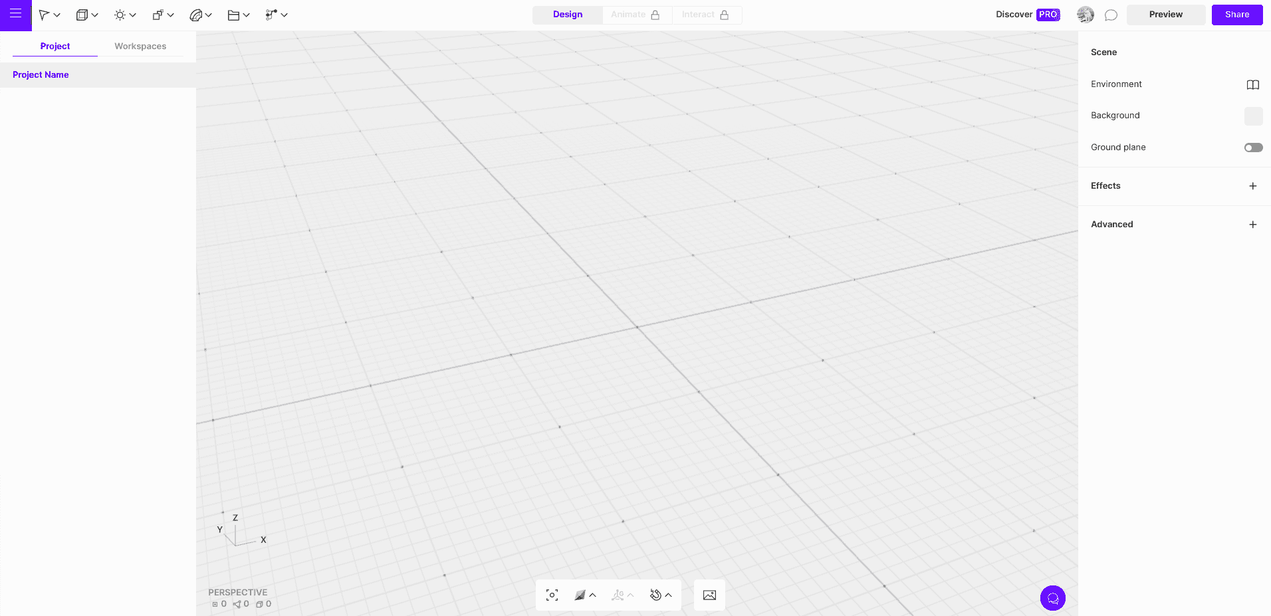
Task: Click the overlapping squares array tool
Action: pos(158,15)
